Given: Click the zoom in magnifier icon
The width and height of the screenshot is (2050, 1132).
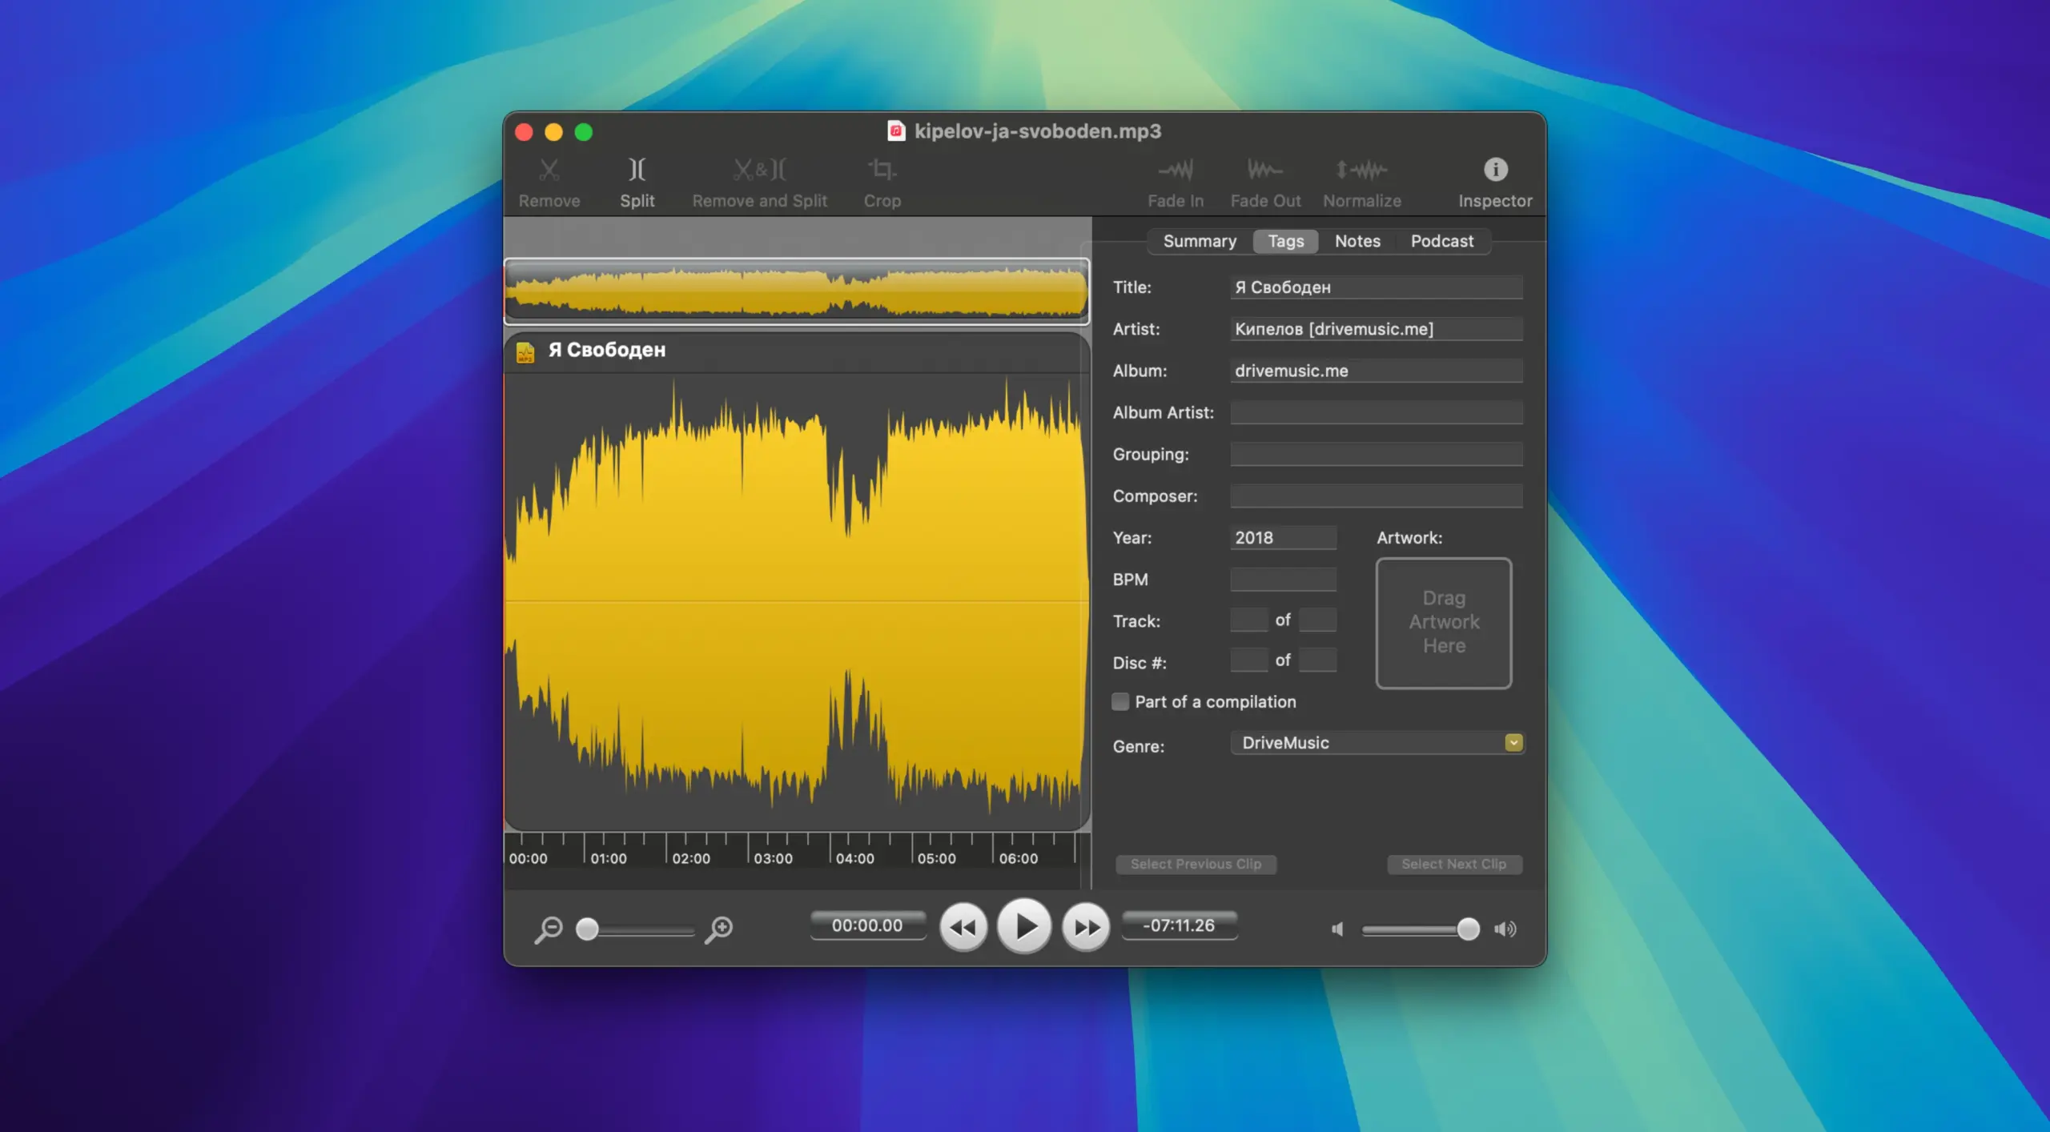Looking at the screenshot, I should (x=719, y=929).
